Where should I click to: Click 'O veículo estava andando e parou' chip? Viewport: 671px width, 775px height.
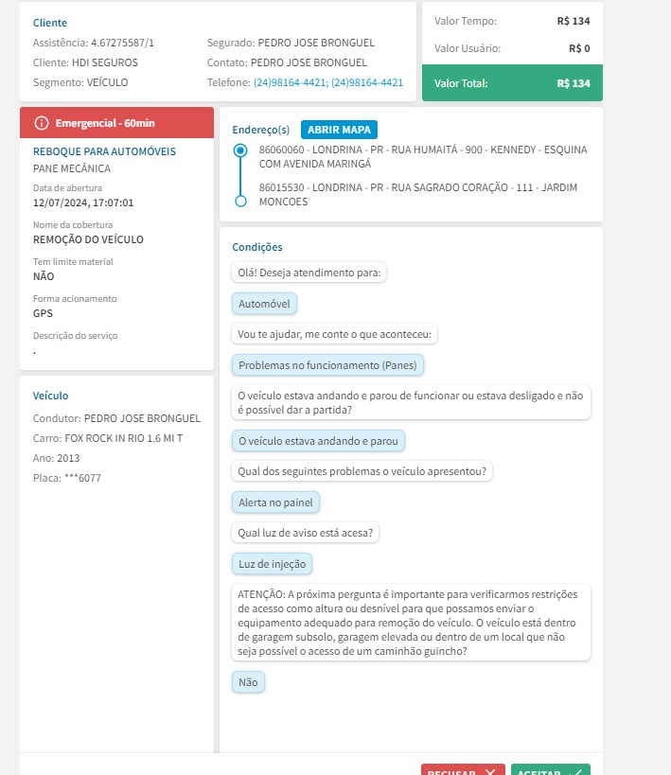[x=319, y=440]
